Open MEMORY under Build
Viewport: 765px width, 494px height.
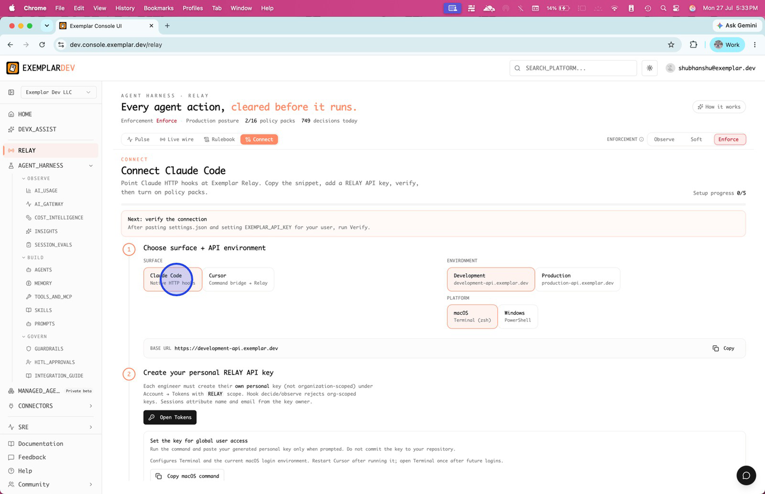click(x=43, y=283)
